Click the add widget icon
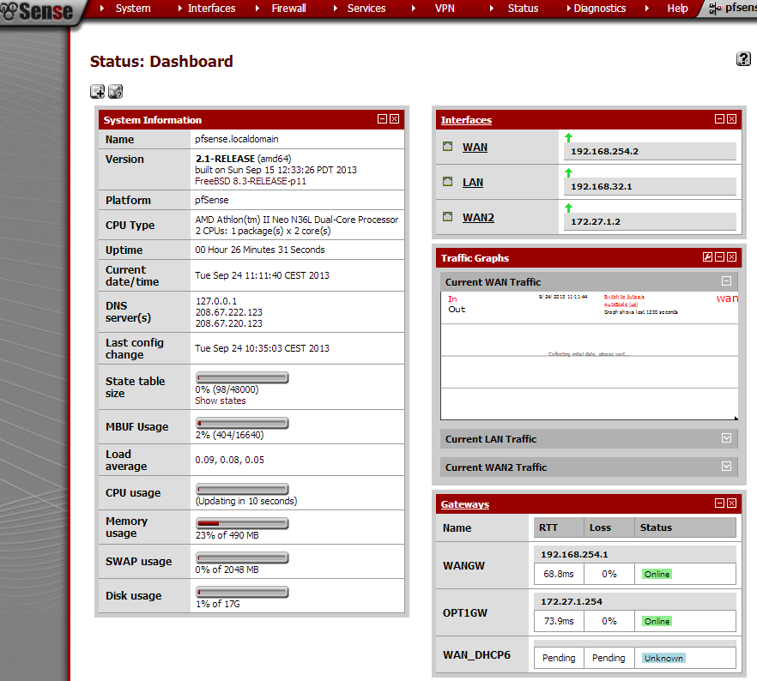The image size is (757, 681). tap(97, 91)
